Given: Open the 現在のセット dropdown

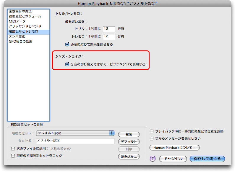Looking at the screenshot, I should 75,133.
